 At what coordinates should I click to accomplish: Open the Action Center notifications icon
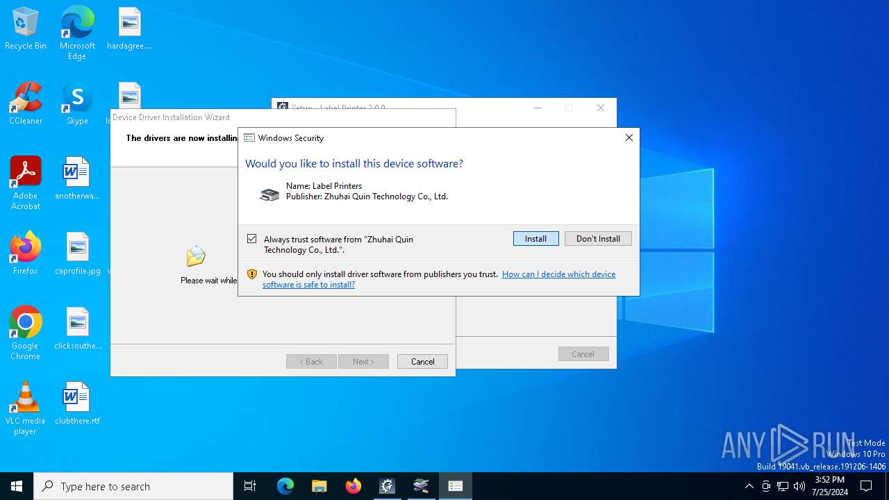pos(866,486)
